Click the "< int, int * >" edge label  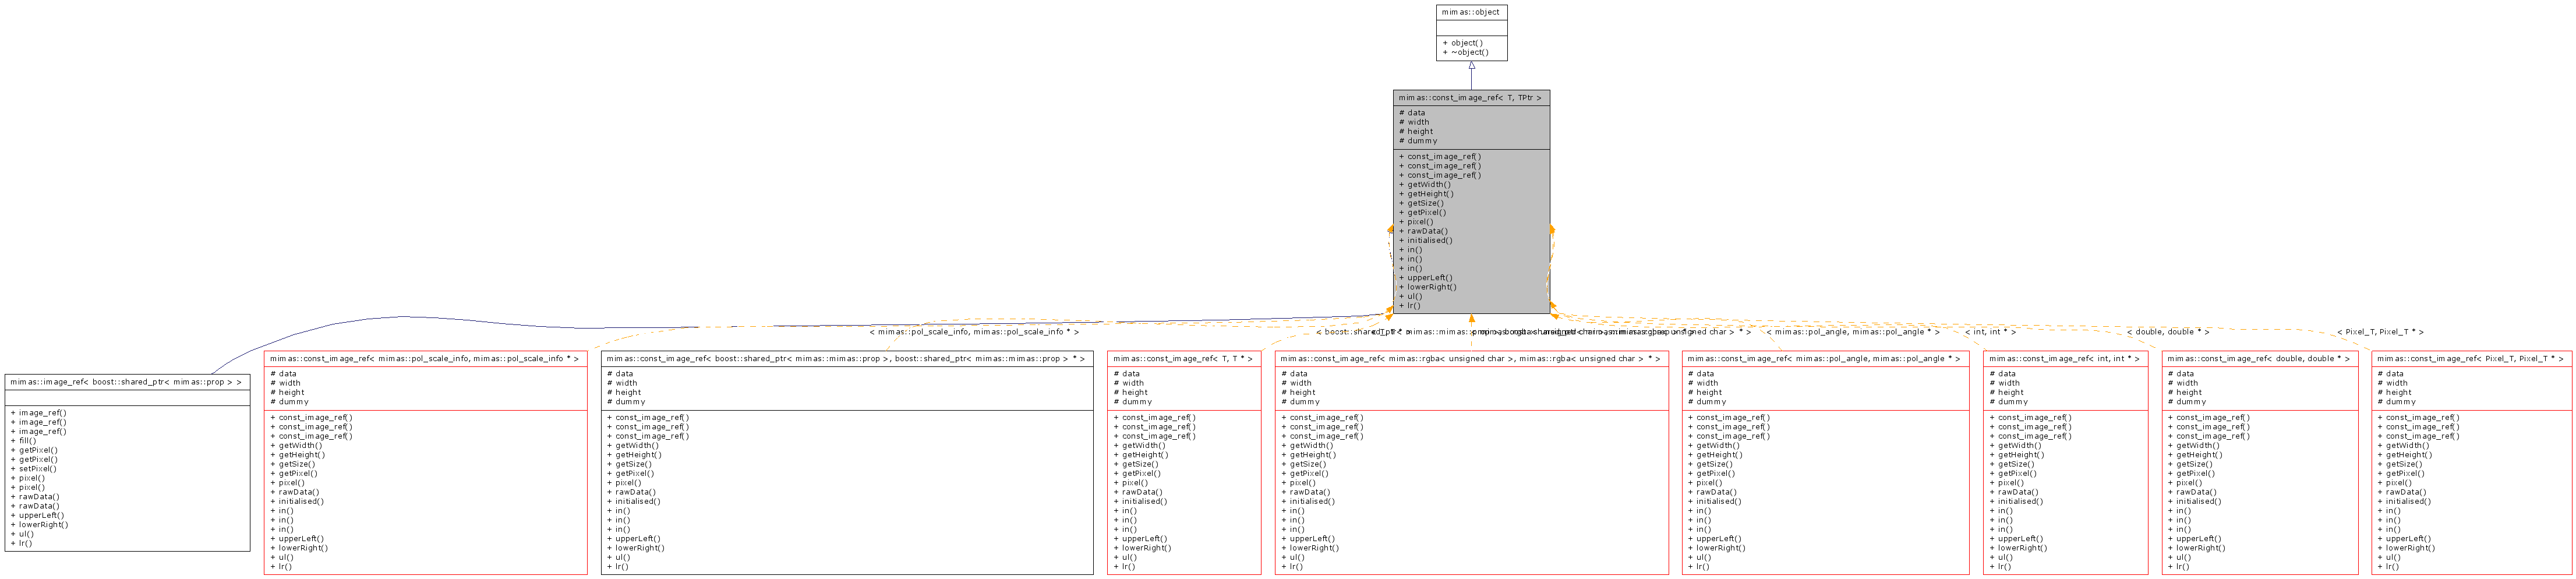(x=1990, y=332)
